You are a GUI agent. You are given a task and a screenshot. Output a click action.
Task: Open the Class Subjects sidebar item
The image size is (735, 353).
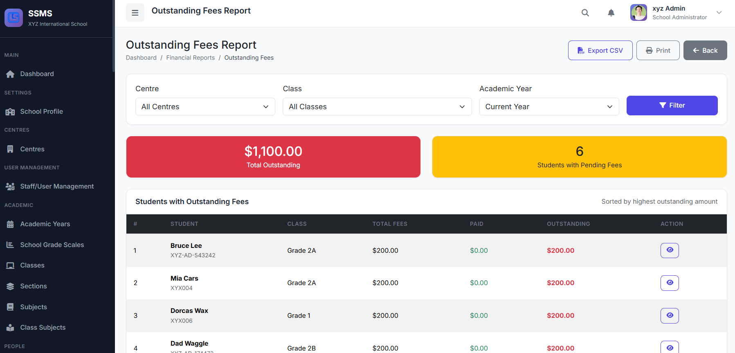[43, 328]
